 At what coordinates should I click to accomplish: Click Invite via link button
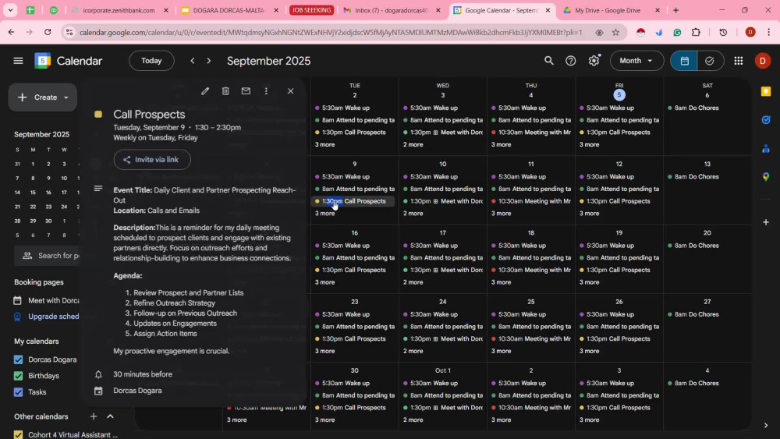pyautogui.click(x=152, y=160)
